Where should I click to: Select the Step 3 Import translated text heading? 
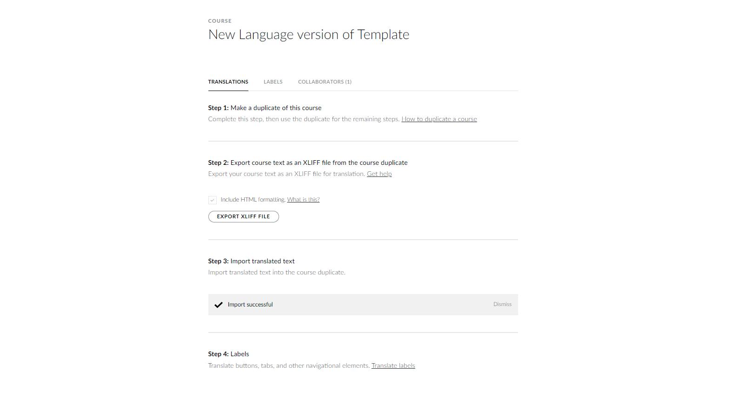coord(251,261)
